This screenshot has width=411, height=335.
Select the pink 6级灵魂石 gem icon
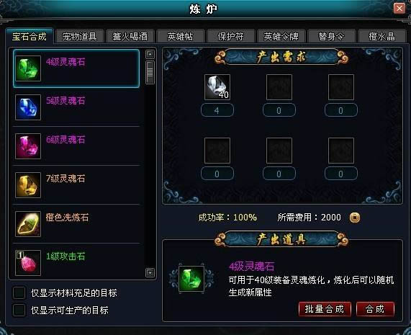point(28,146)
